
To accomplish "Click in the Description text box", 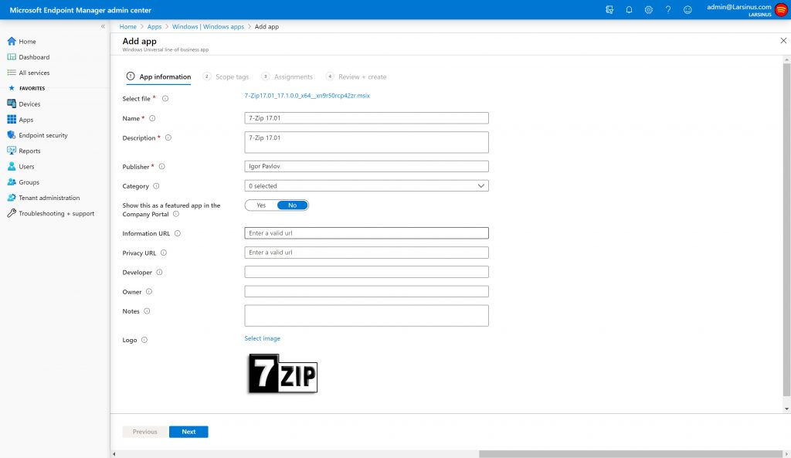I will coord(366,142).
